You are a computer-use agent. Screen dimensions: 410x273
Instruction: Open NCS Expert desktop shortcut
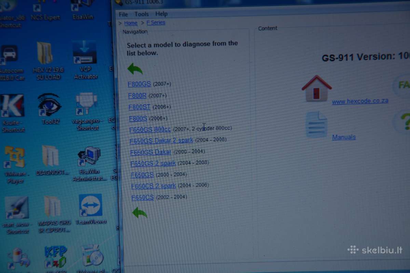45,11
